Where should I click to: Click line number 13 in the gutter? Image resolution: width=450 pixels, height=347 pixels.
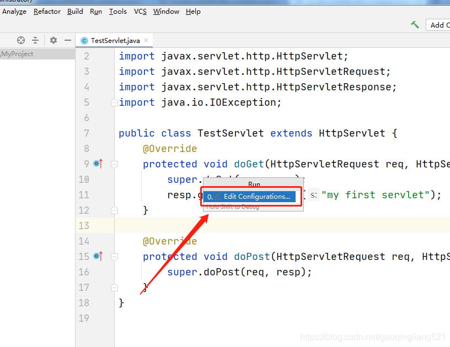[x=84, y=225]
